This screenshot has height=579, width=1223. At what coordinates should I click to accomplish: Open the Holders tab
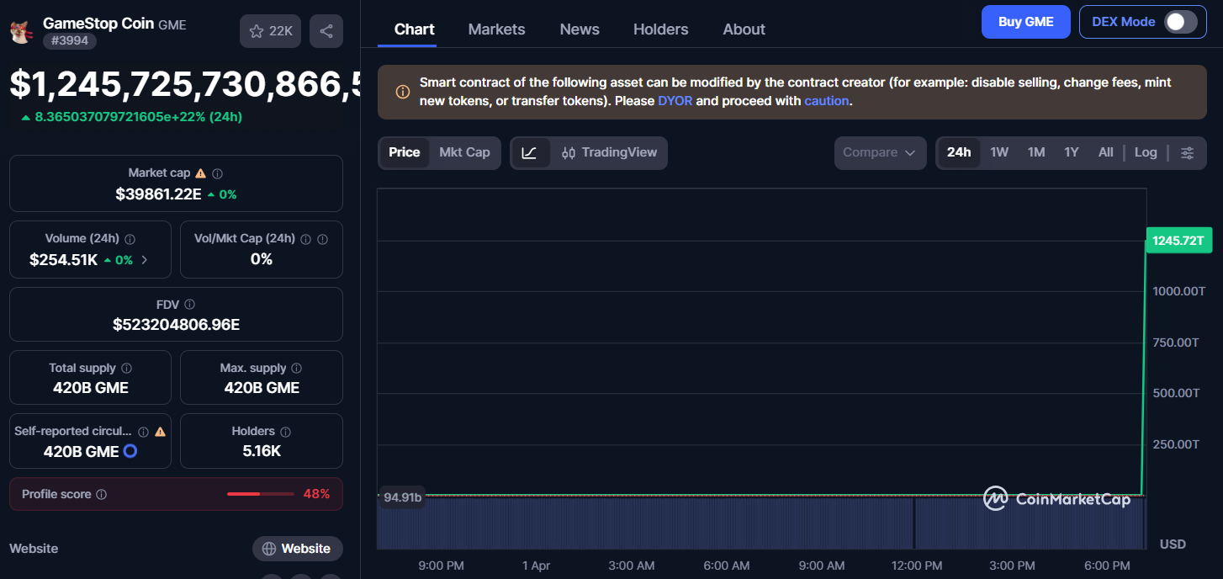[660, 29]
